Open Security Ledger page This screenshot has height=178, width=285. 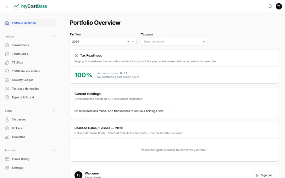click(30, 80)
